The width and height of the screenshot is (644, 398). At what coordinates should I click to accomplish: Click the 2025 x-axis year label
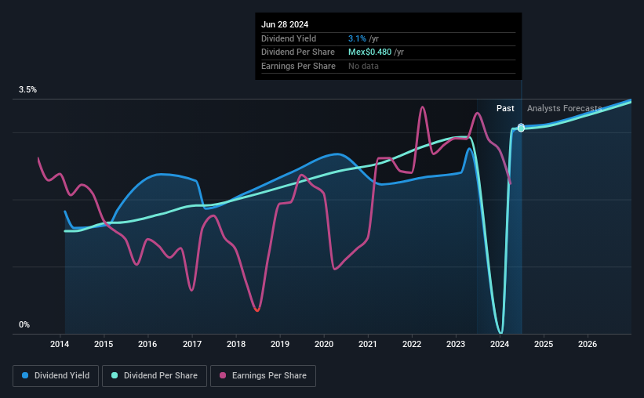pyautogui.click(x=544, y=344)
